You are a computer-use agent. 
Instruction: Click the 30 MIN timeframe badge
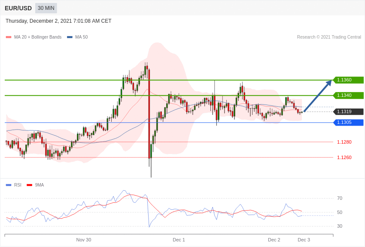(x=46, y=8)
